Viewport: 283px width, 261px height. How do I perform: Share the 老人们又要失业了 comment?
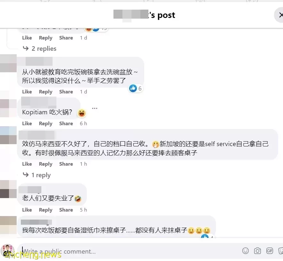point(66,210)
